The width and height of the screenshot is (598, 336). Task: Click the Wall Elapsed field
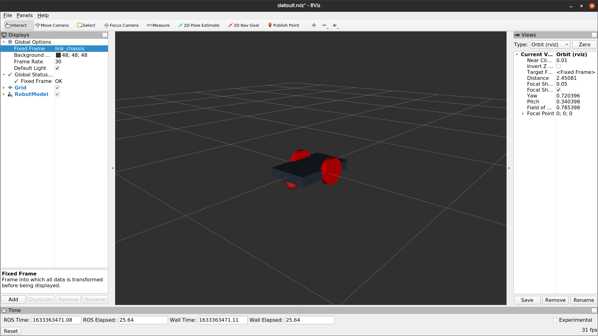pos(309,320)
